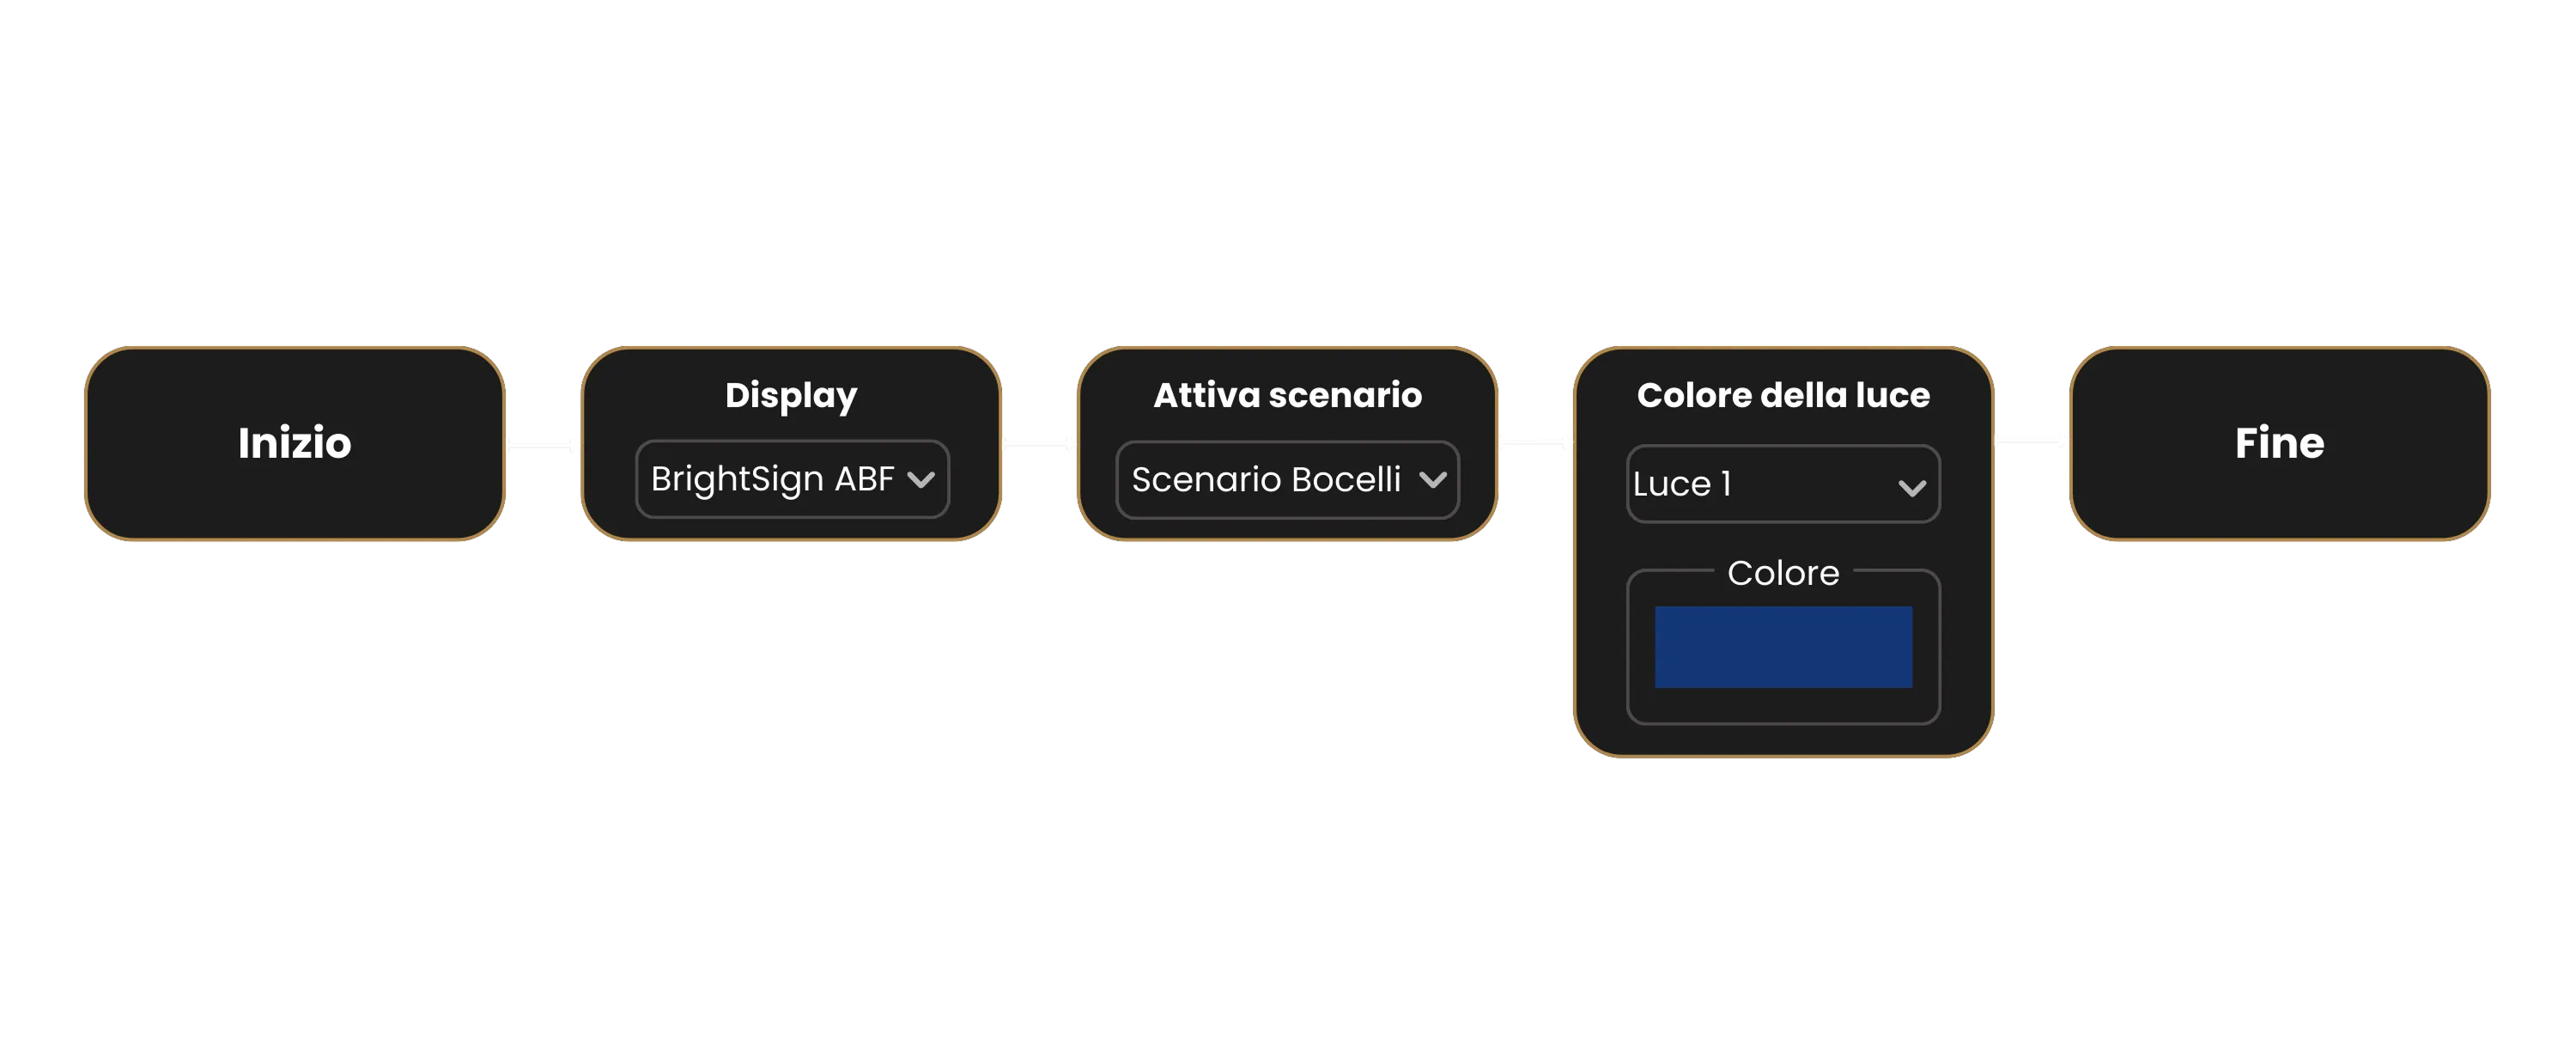Select the Inizio node
This screenshot has height=1053, width=2576.
(x=295, y=443)
